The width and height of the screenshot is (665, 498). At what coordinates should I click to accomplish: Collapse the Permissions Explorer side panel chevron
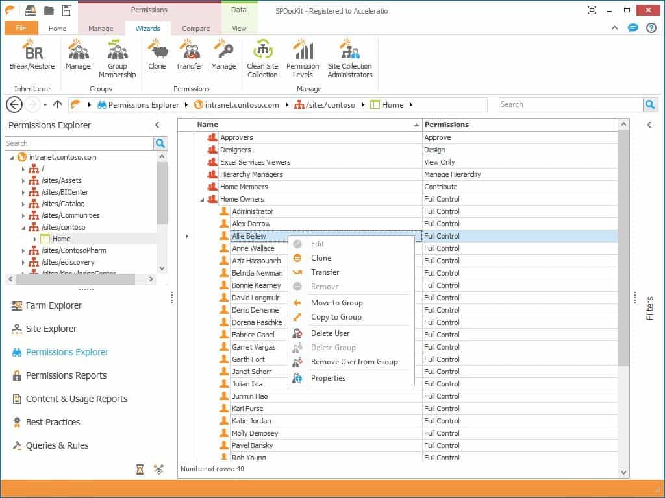pyautogui.click(x=157, y=125)
